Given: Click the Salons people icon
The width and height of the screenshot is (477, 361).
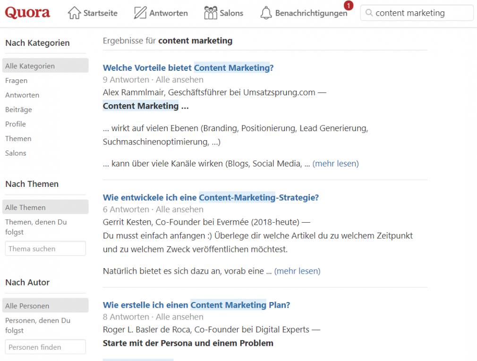Looking at the screenshot, I should click(211, 13).
